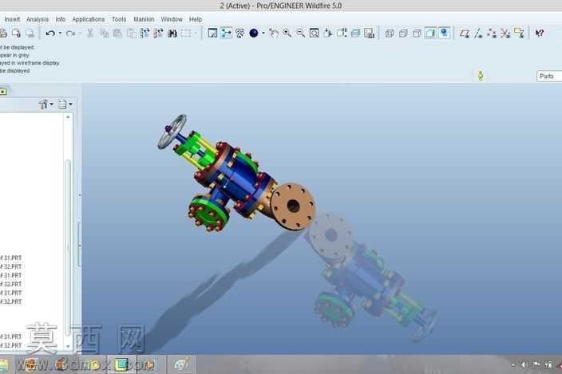Screen dimensions: 562x374
Task: Open the selection box dropdown arrow
Action: [x=196, y=33]
